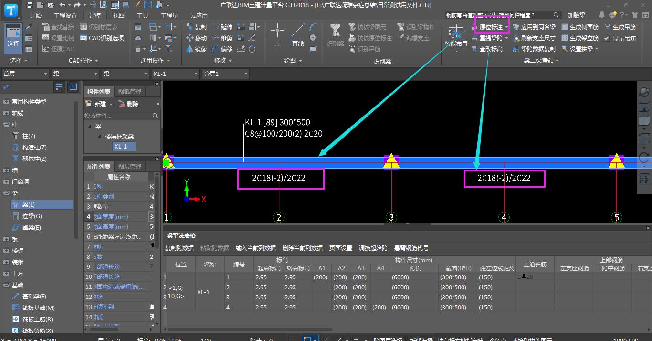Click 生成吊筋 tool
Viewport: 652px width, 341px height.
point(620,27)
